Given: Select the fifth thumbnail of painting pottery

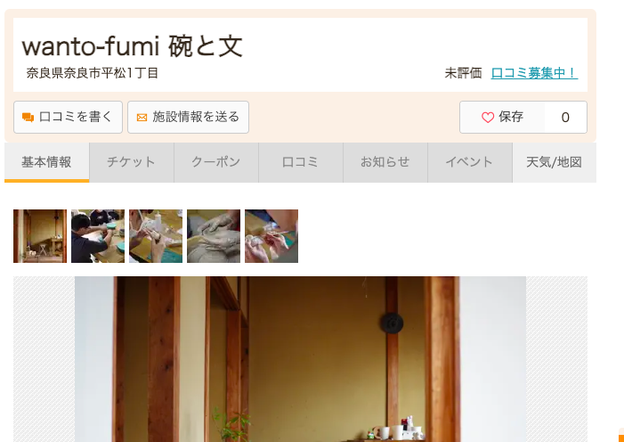Looking at the screenshot, I should tap(271, 236).
